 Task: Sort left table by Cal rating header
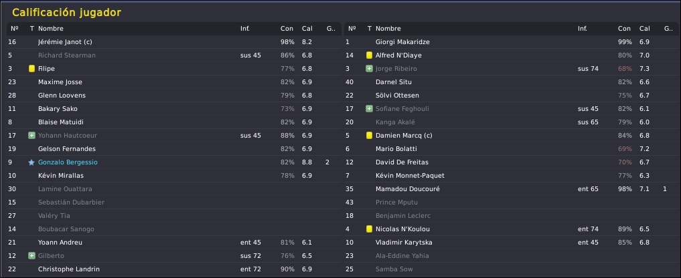click(x=307, y=29)
